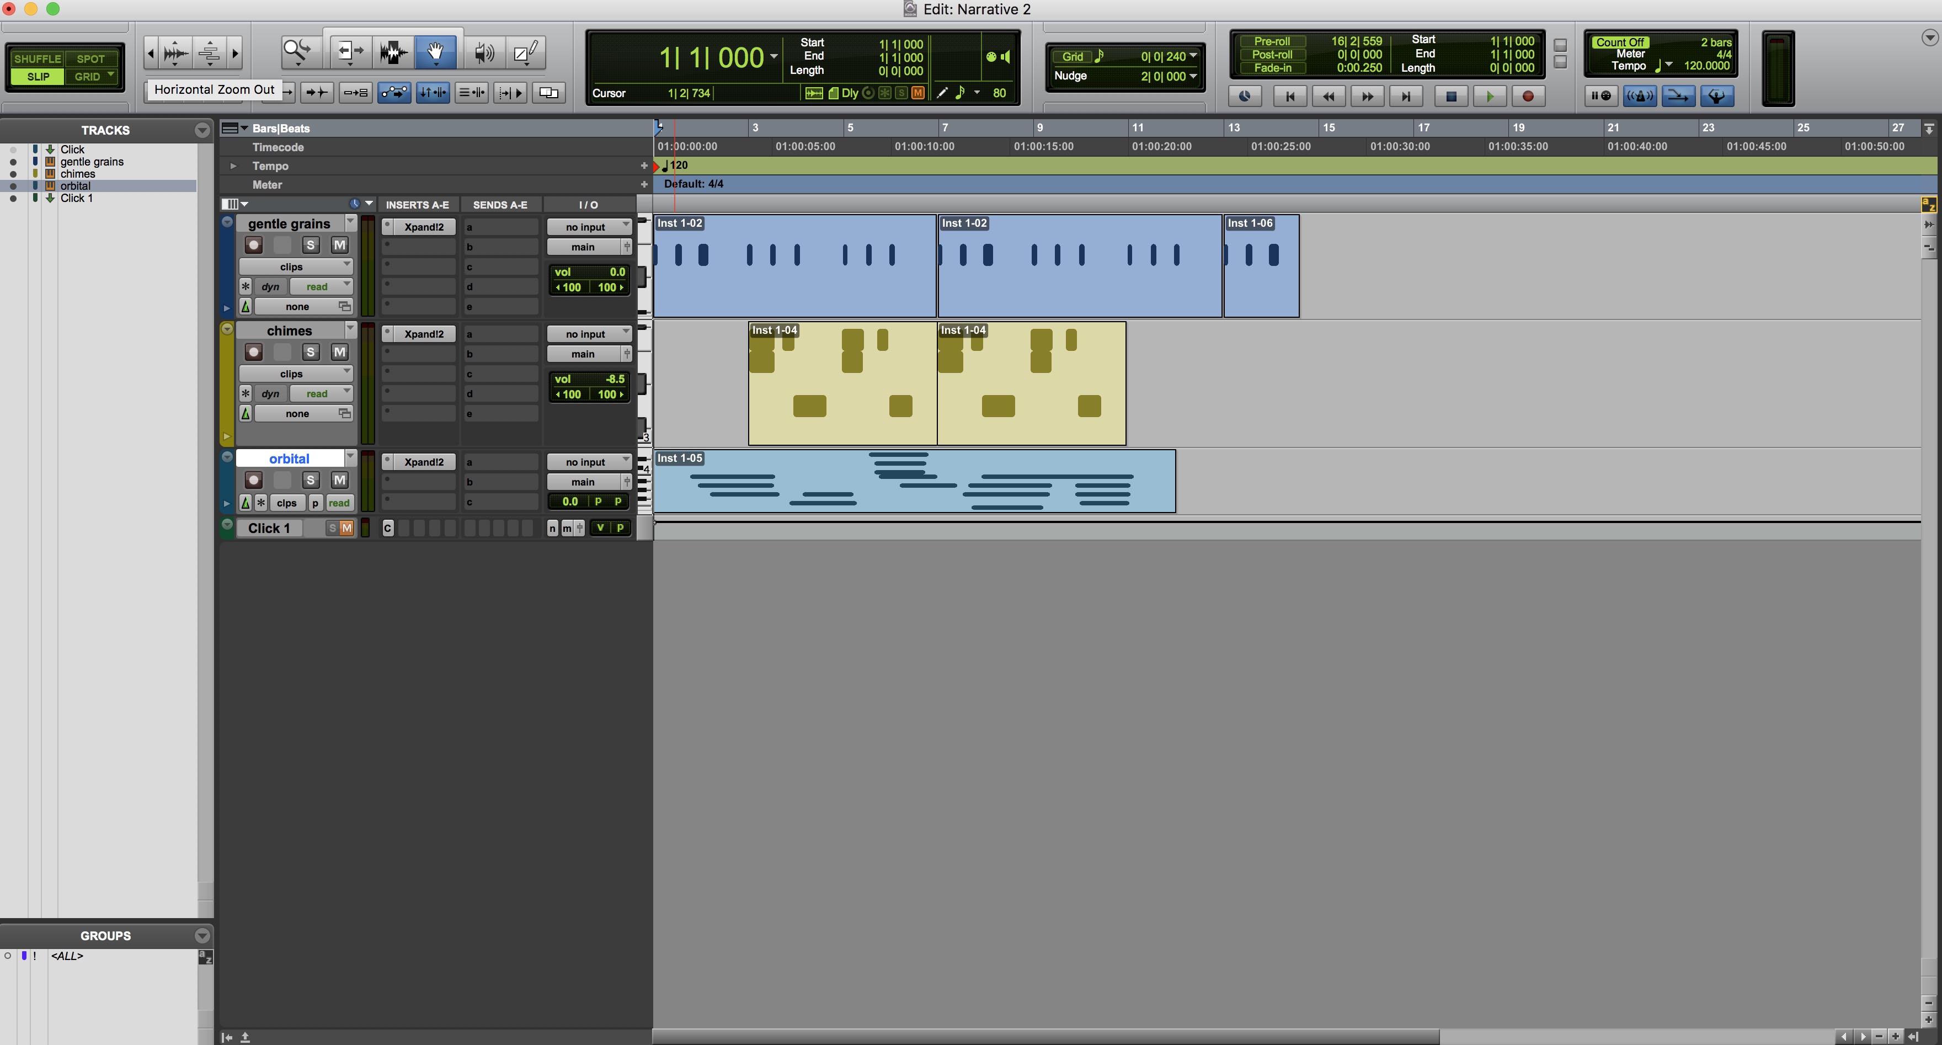Open gentle grains input selector no input
Viewport: 1942px width, 1045px height.
[x=589, y=227]
